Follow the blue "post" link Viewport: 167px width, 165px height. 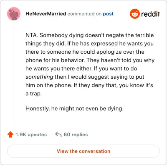(108, 14)
